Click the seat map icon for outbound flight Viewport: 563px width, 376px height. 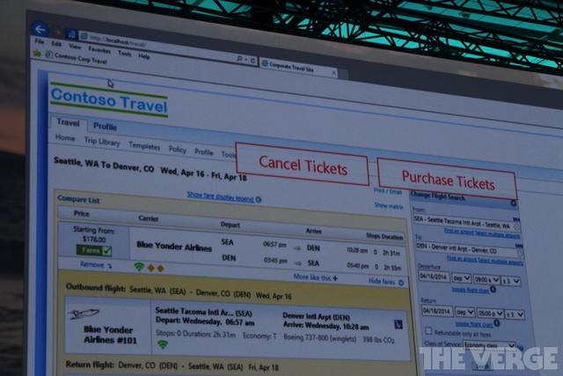(x=398, y=324)
